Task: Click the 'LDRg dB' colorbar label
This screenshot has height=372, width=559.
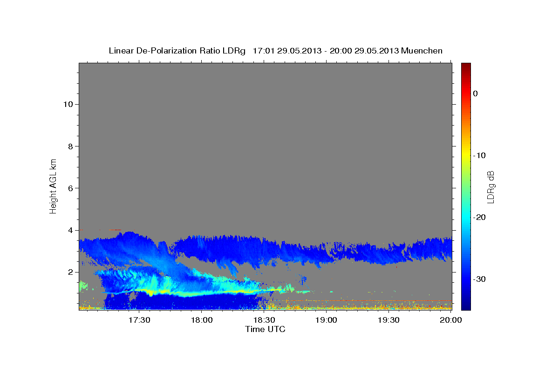Action: (490, 187)
